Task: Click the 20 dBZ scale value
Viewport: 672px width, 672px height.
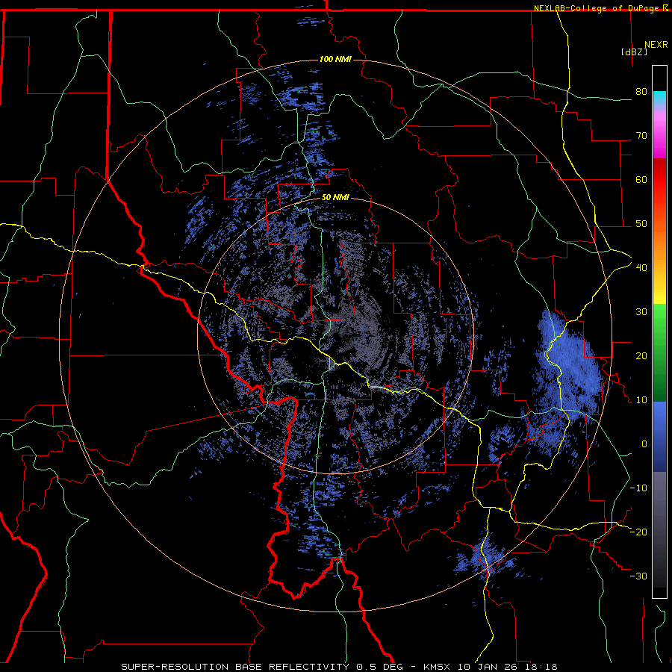Action: (641, 355)
